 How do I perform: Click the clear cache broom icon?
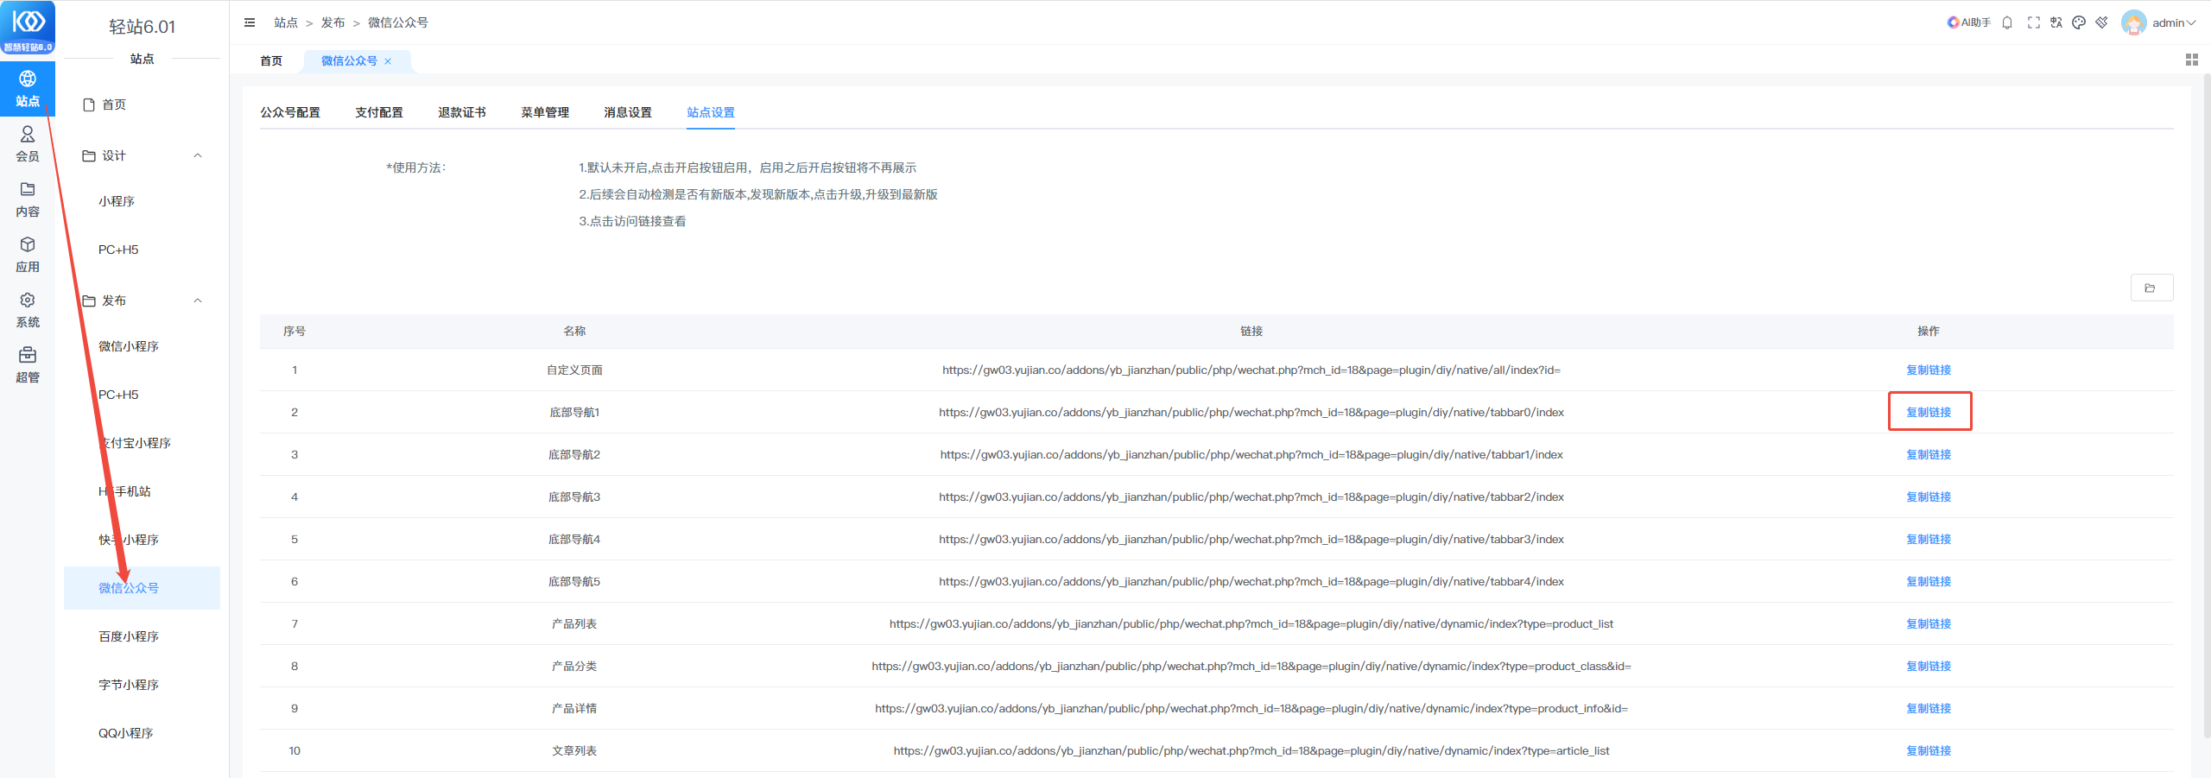tap(2101, 22)
